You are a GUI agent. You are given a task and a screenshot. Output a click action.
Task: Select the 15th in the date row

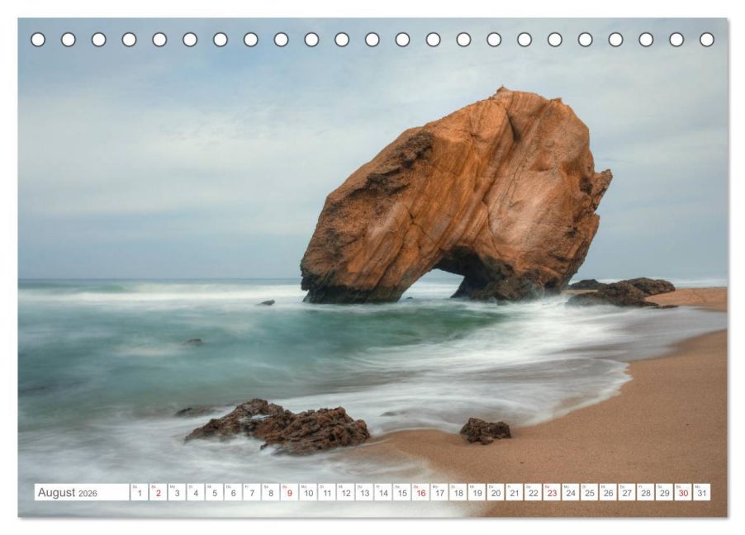pos(401,493)
